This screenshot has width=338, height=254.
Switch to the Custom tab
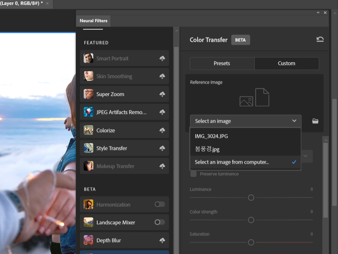coord(287,63)
